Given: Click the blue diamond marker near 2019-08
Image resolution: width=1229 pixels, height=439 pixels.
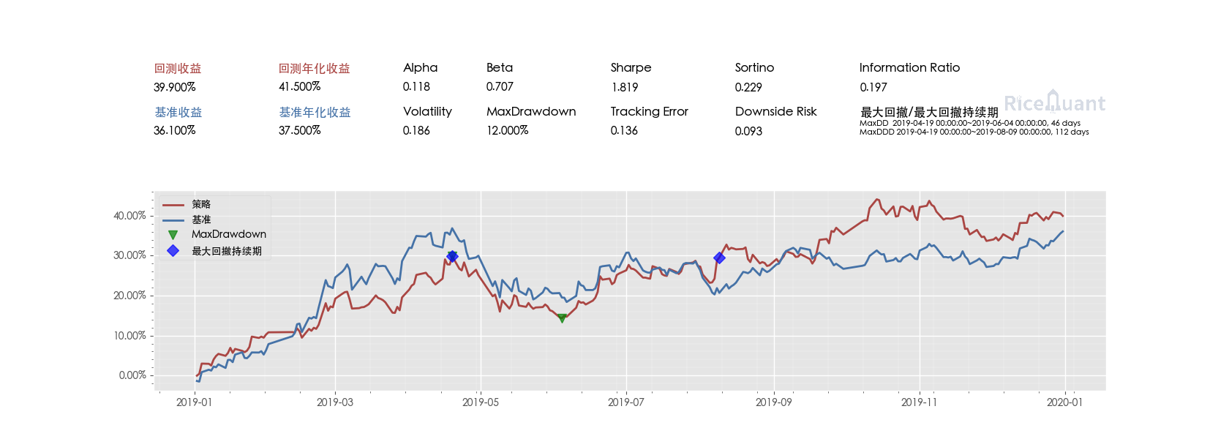Looking at the screenshot, I should pyautogui.click(x=719, y=258).
